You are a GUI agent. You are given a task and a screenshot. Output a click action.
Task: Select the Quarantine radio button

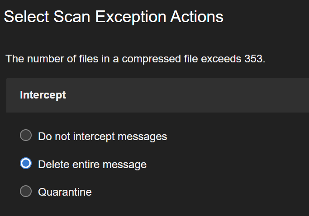point(26,192)
